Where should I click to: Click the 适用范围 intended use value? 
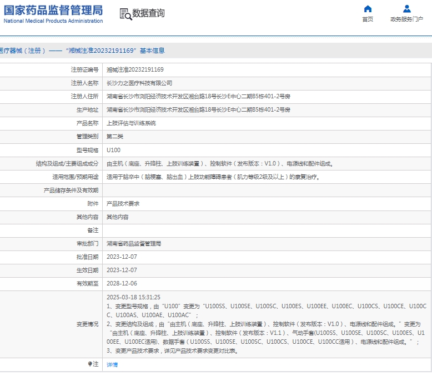click(213, 177)
